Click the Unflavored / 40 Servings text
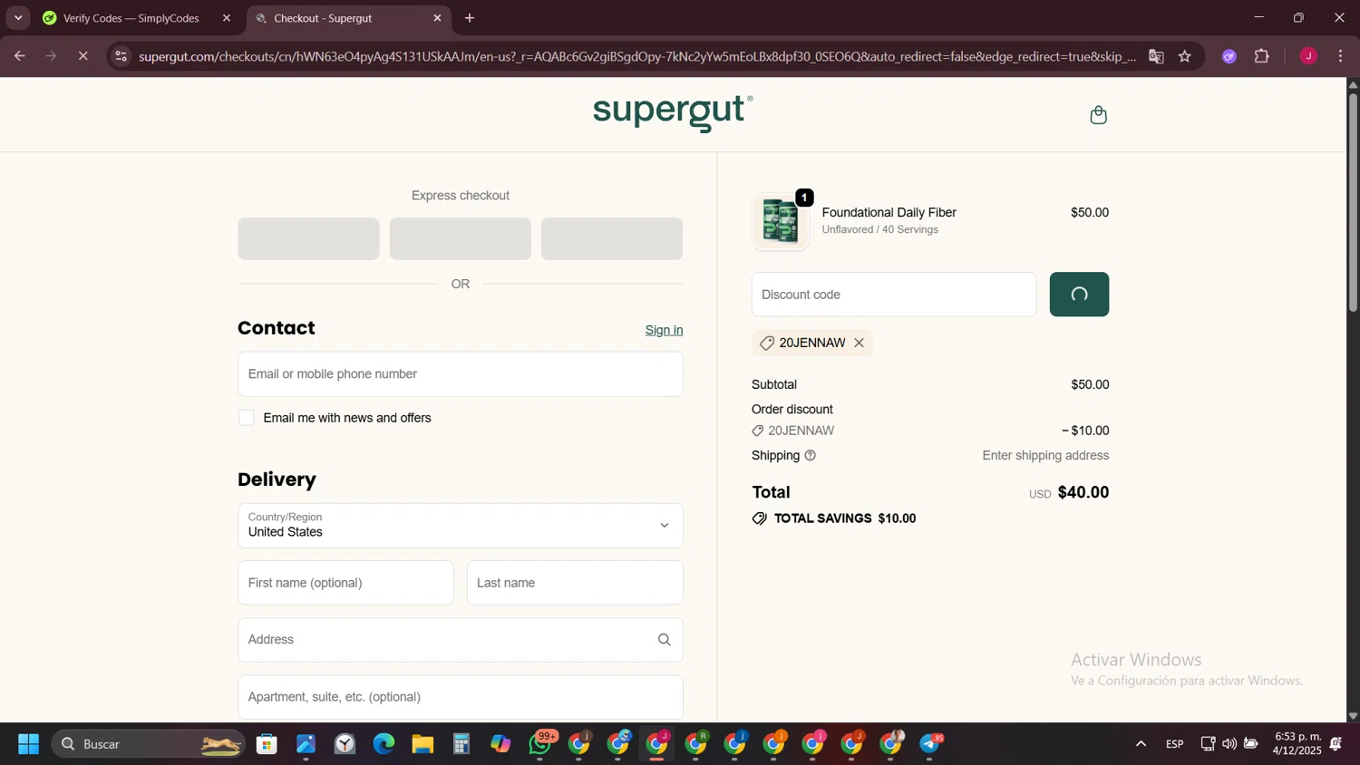This screenshot has width=1360, height=765. point(879,230)
